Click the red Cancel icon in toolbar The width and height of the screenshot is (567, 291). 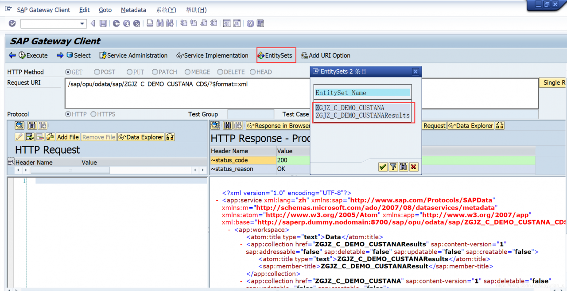coord(136,23)
